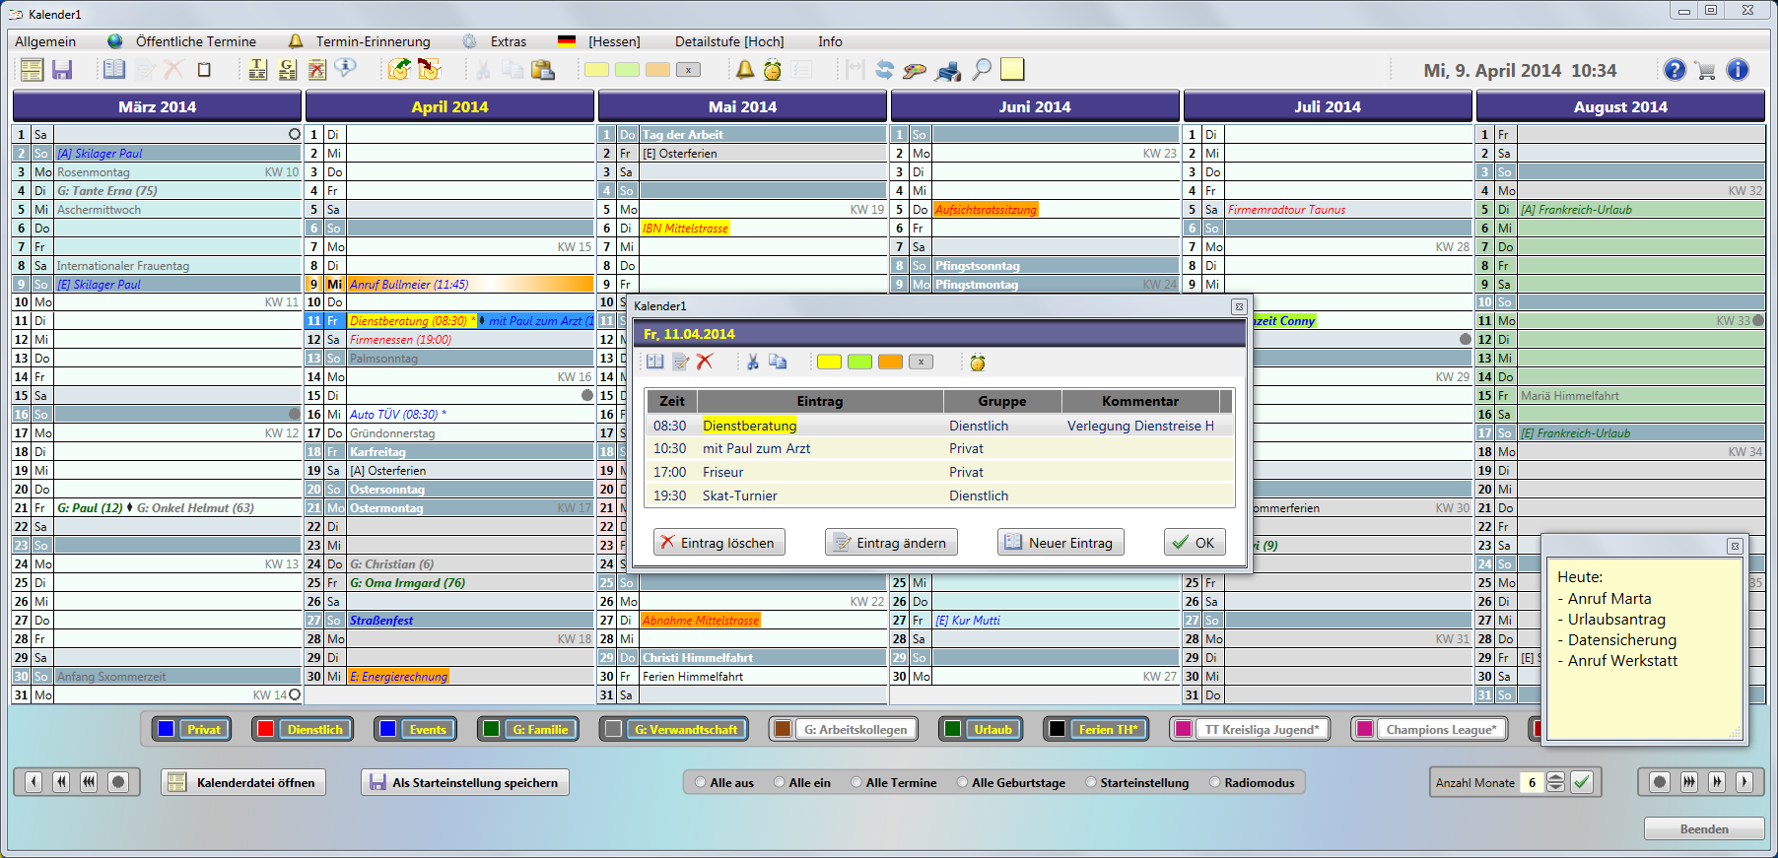1778x858 pixels.
Task: Click the alarm clock icon in day dialog
Action: pyautogui.click(x=978, y=363)
